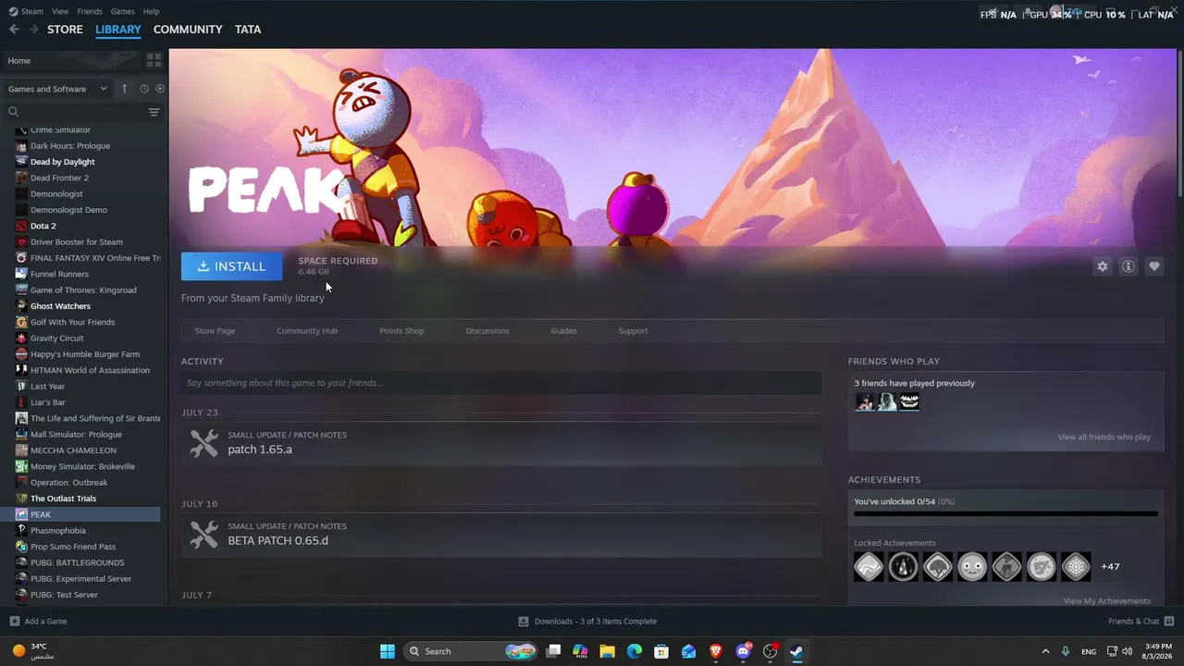The height and width of the screenshot is (666, 1184).
Task: Search the library game list
Action: 77,112
